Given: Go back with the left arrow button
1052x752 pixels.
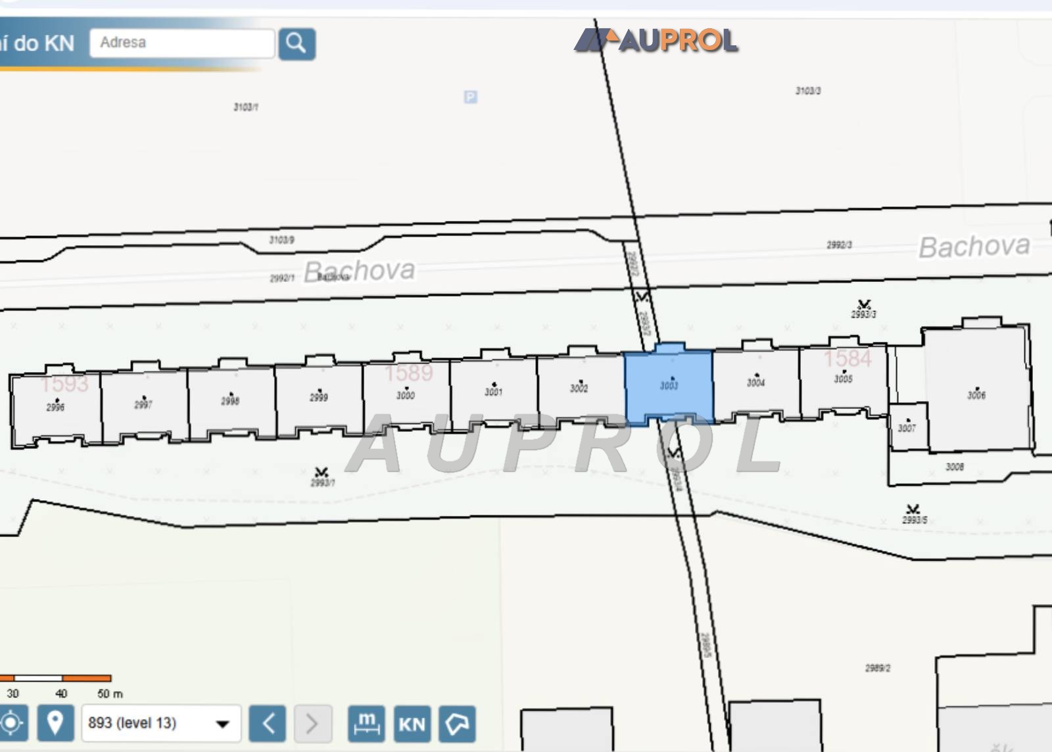Looking at the screenshot, I should [268, 724].
